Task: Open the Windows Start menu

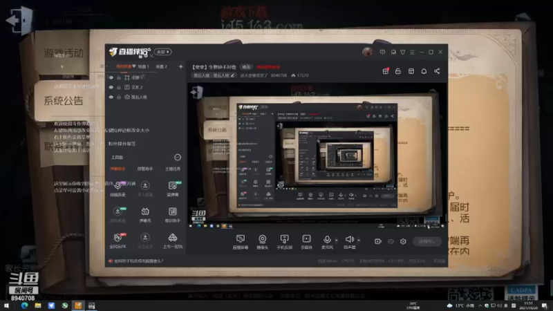Action: click(x=6, y=305)
